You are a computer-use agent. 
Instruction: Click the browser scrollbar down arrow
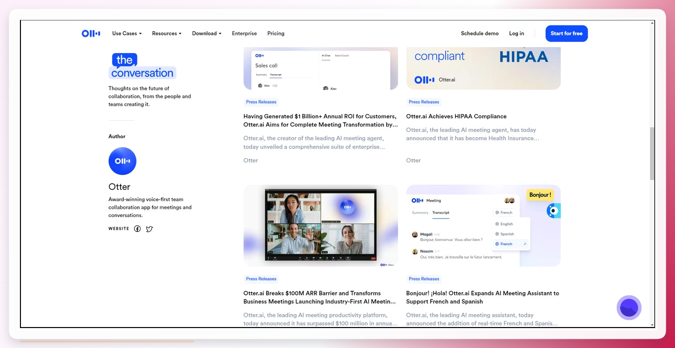652,324
